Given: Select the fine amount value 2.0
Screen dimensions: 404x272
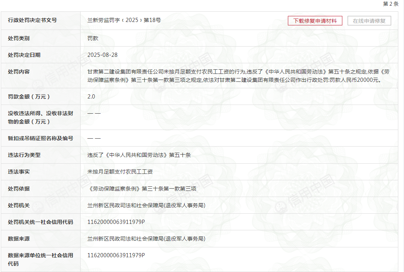Looking at the screenshot, I should click(x=91, y=97).
